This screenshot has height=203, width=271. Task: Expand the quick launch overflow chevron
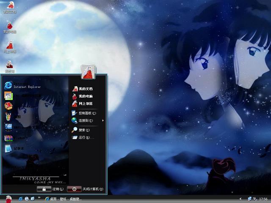(x=39, y=198)
